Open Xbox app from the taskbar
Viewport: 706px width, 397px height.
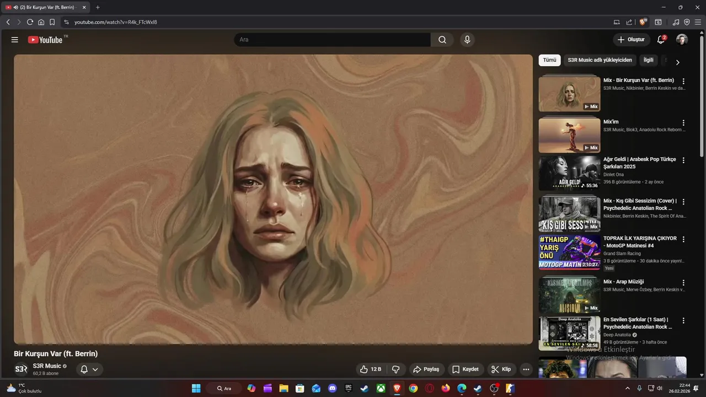tap(381, 388)
